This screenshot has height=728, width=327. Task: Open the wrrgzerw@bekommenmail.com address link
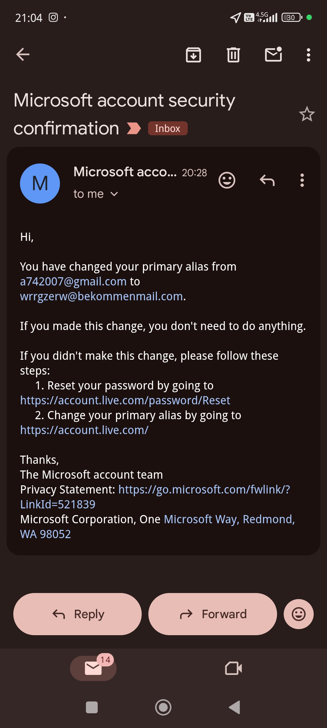pyautogui.click(x=101, y=296)
